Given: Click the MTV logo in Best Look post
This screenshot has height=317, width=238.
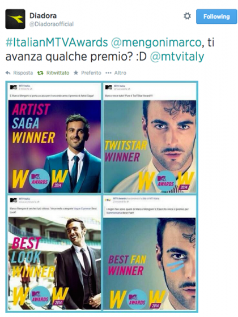Looking at the screenshot, I should point(14,200).
